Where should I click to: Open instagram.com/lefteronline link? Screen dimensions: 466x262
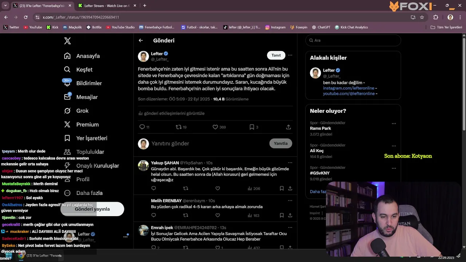[349, 88]
